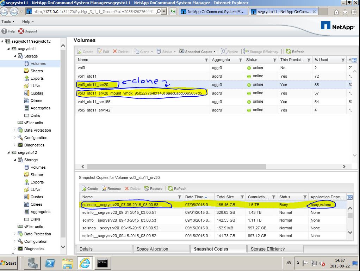Open the Storage Efficiency bottom tab
The width and height of the screenshot is (360, 271).
coord(275,249)
